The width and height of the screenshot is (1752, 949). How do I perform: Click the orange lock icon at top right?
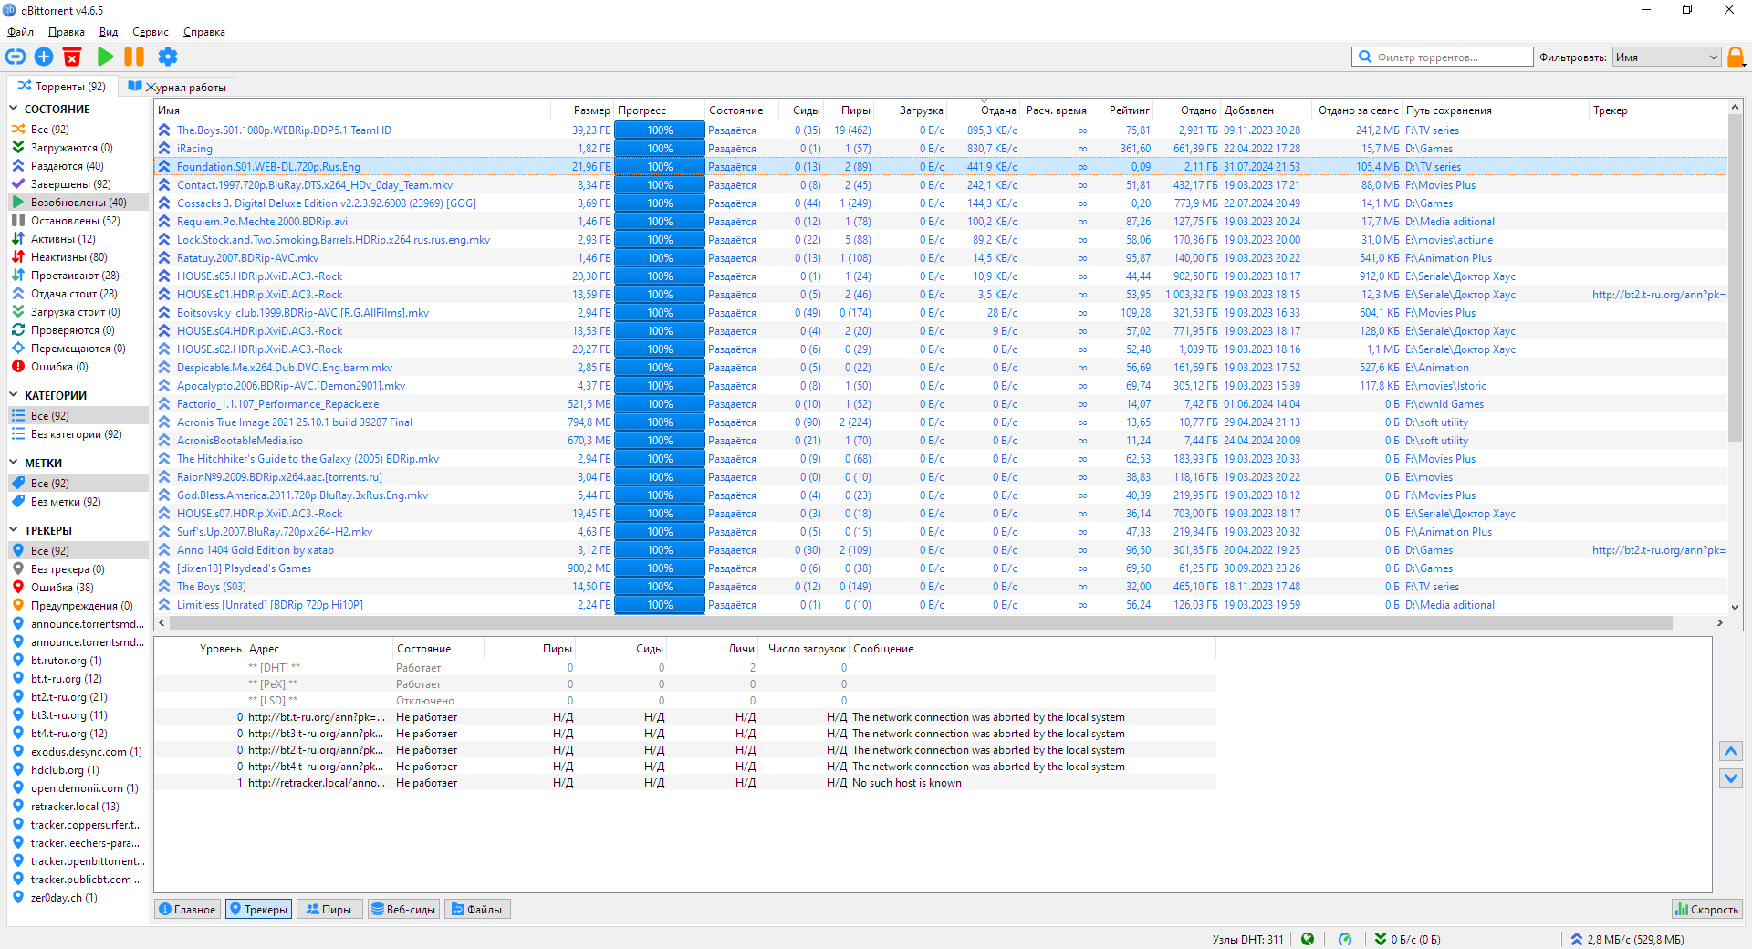click(1736, 57)
